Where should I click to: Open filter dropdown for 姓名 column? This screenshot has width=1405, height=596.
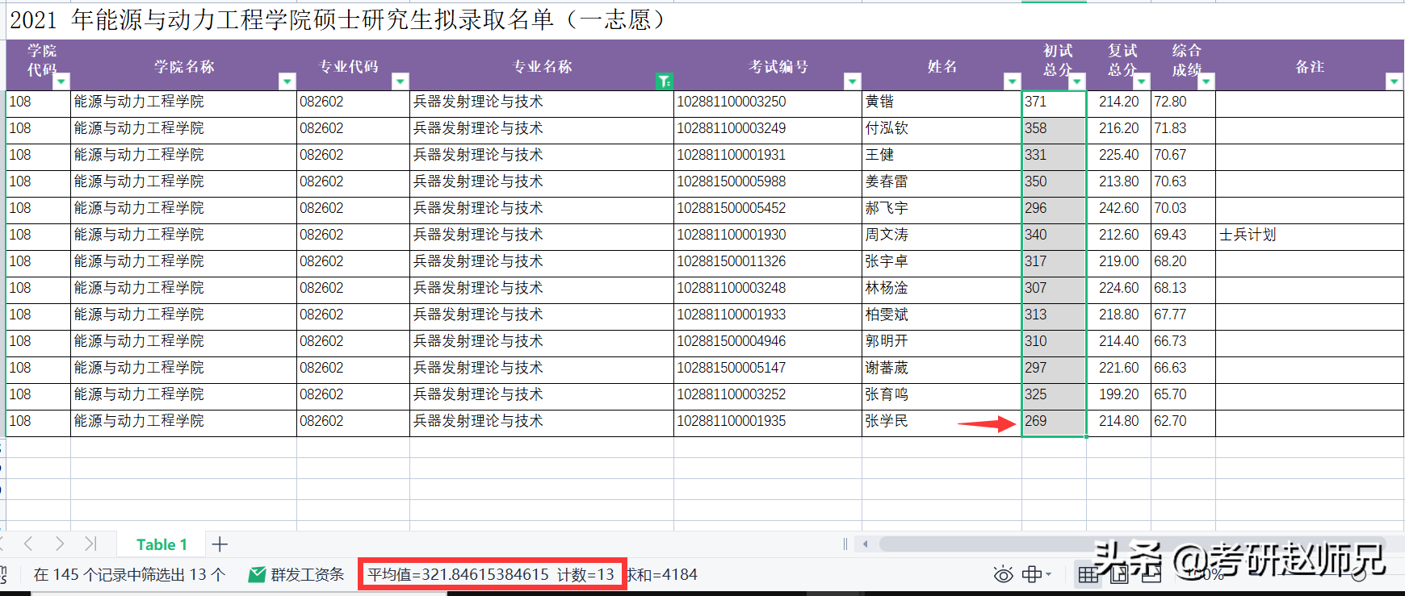(1013, 81)
